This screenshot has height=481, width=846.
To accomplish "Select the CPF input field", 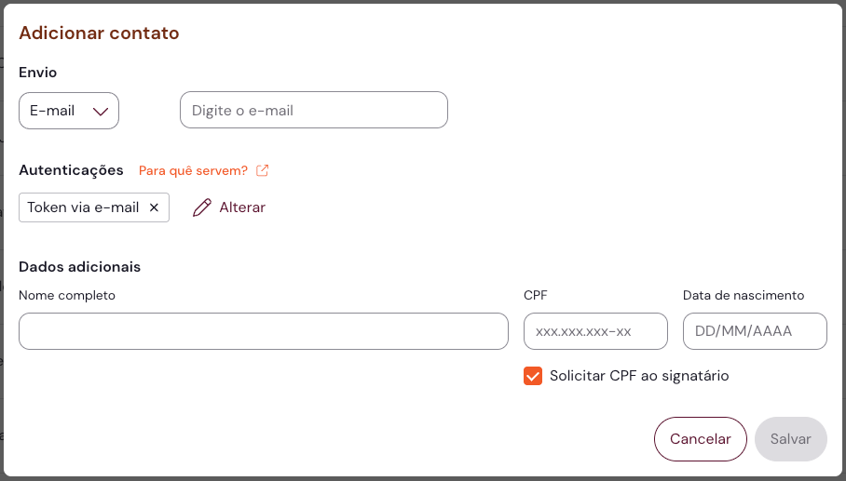I will pos(596,331).
